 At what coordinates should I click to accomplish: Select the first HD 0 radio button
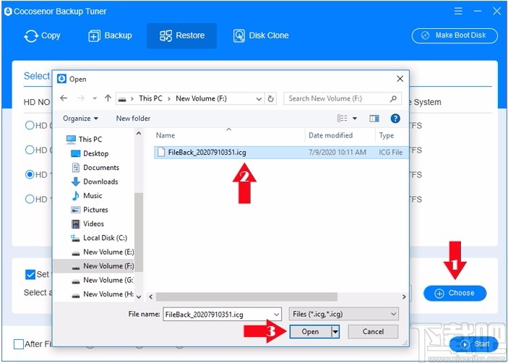(x=30, y=125)
